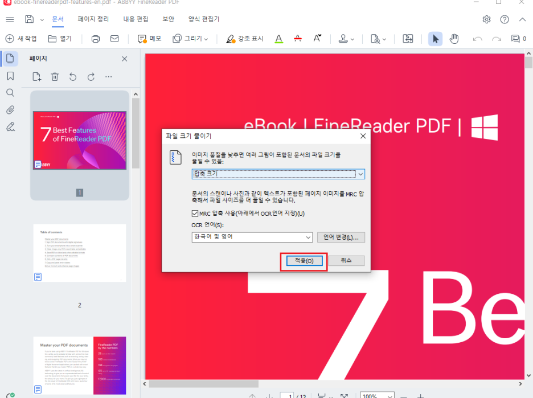Screen dimensions: 533x398
Task: Open the stamp tool dropdown
Action: coord(346,39)
